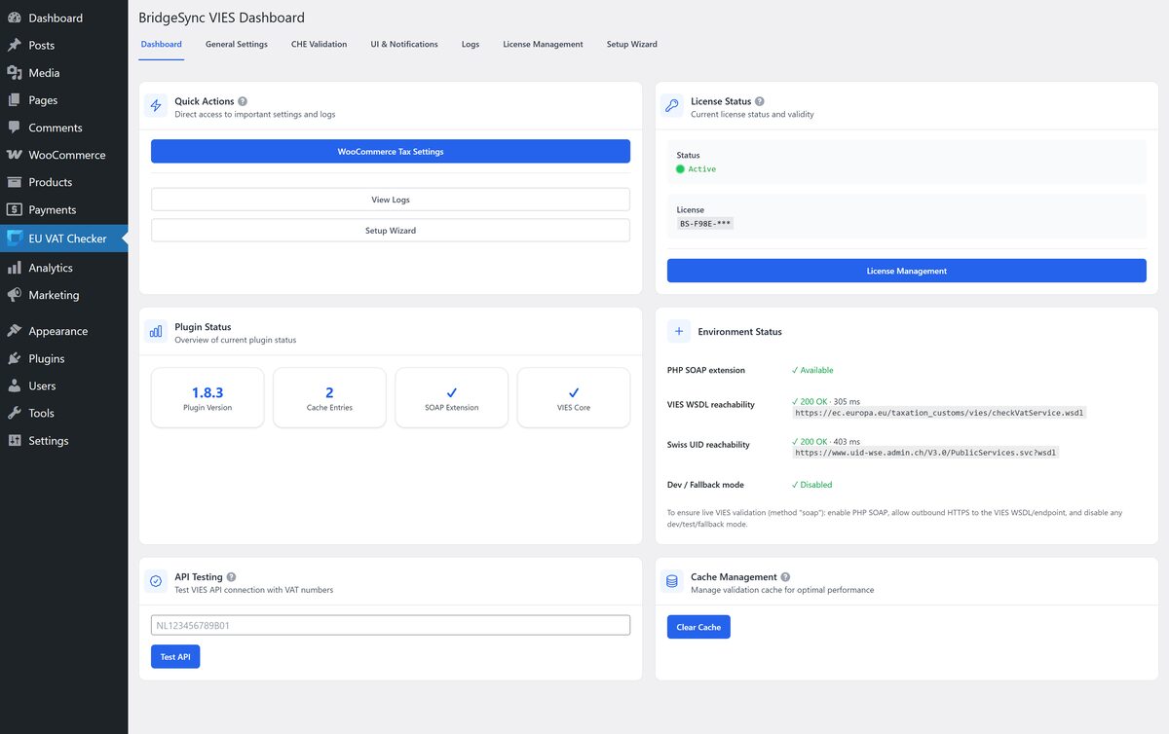Click the database icon for Cache Management

(672, 582)
